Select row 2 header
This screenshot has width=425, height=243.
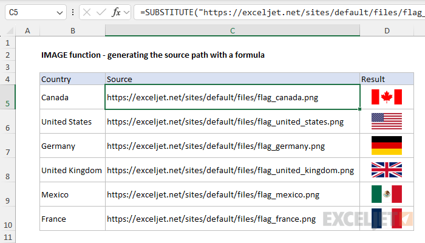[7, 55]
